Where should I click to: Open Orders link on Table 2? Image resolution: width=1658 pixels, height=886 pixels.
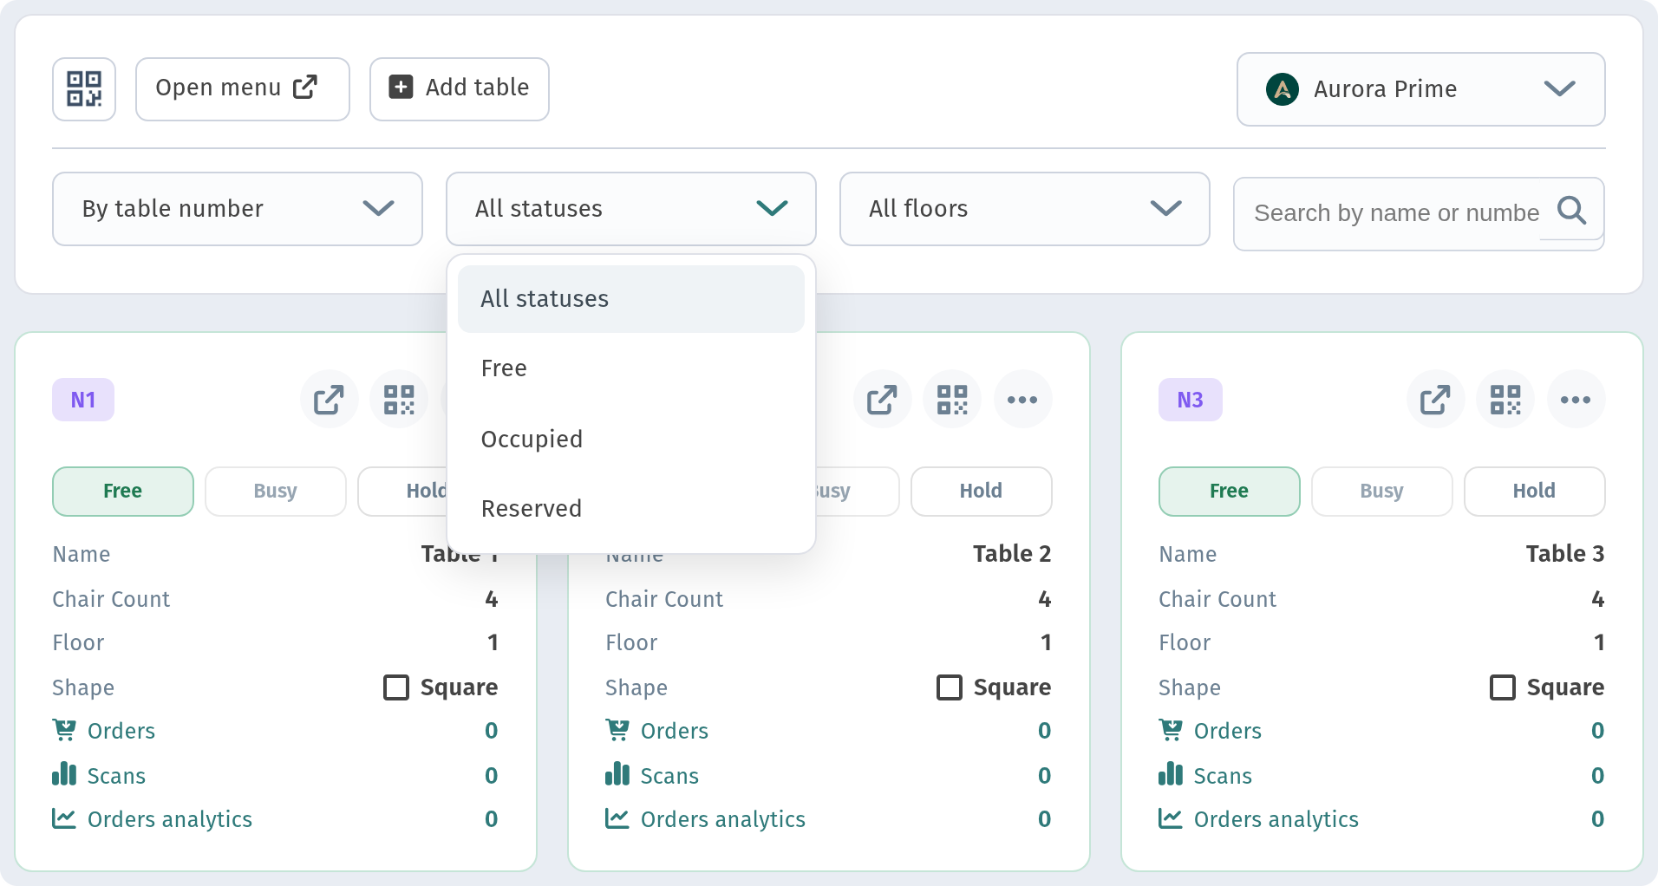pyautogui.click(x=675, y=731)
